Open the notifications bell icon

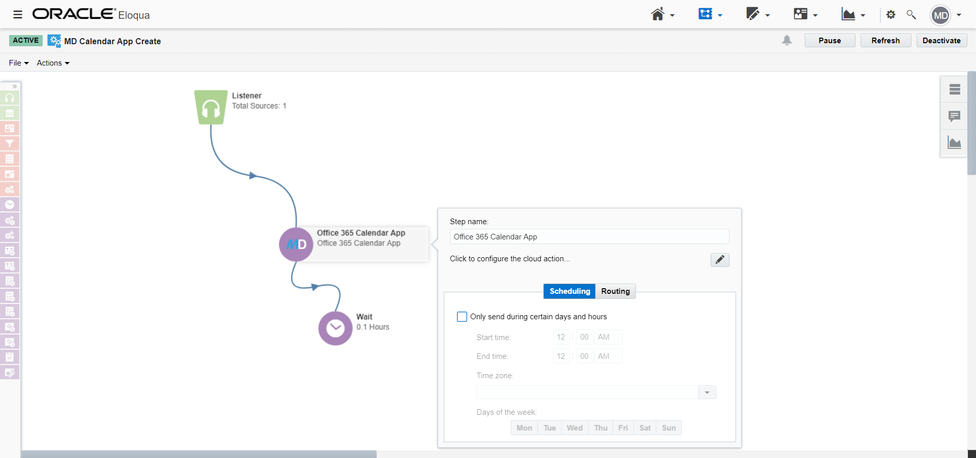click(786, 41)
